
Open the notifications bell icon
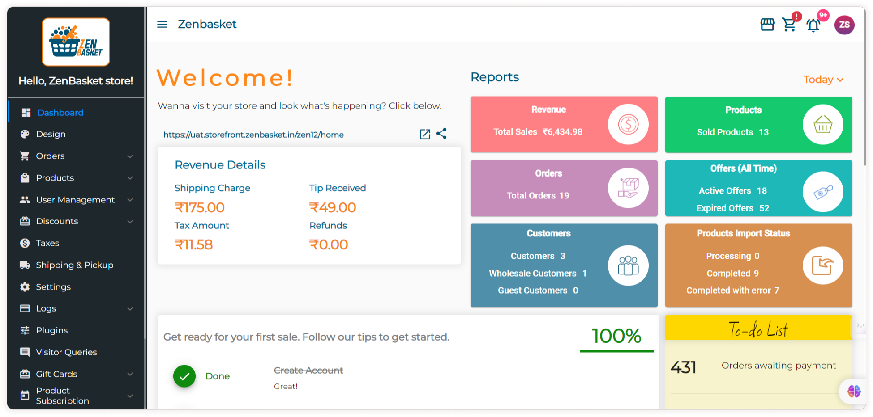coord(813,25)
